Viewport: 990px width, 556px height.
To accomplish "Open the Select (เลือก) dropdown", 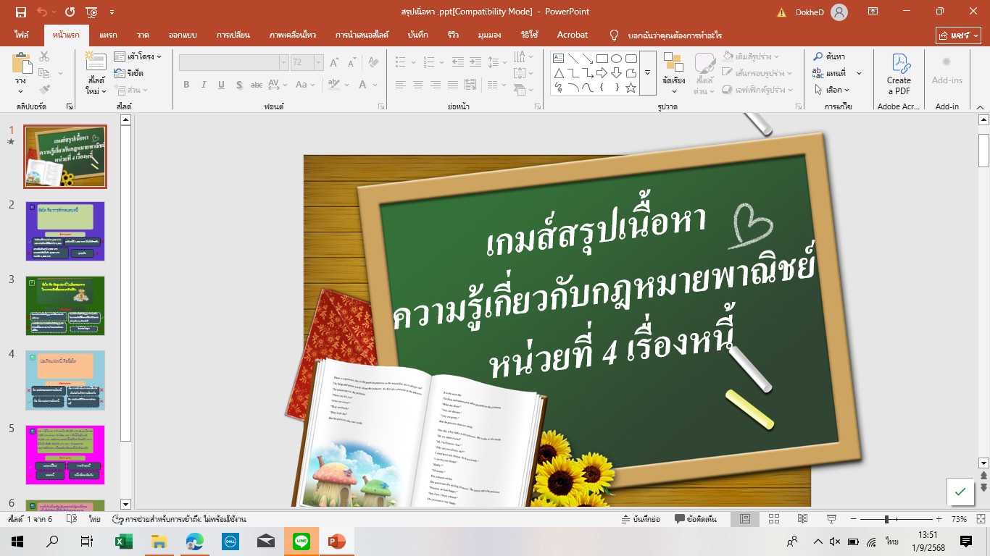I will pyautogui.click(x=831, y=90).
